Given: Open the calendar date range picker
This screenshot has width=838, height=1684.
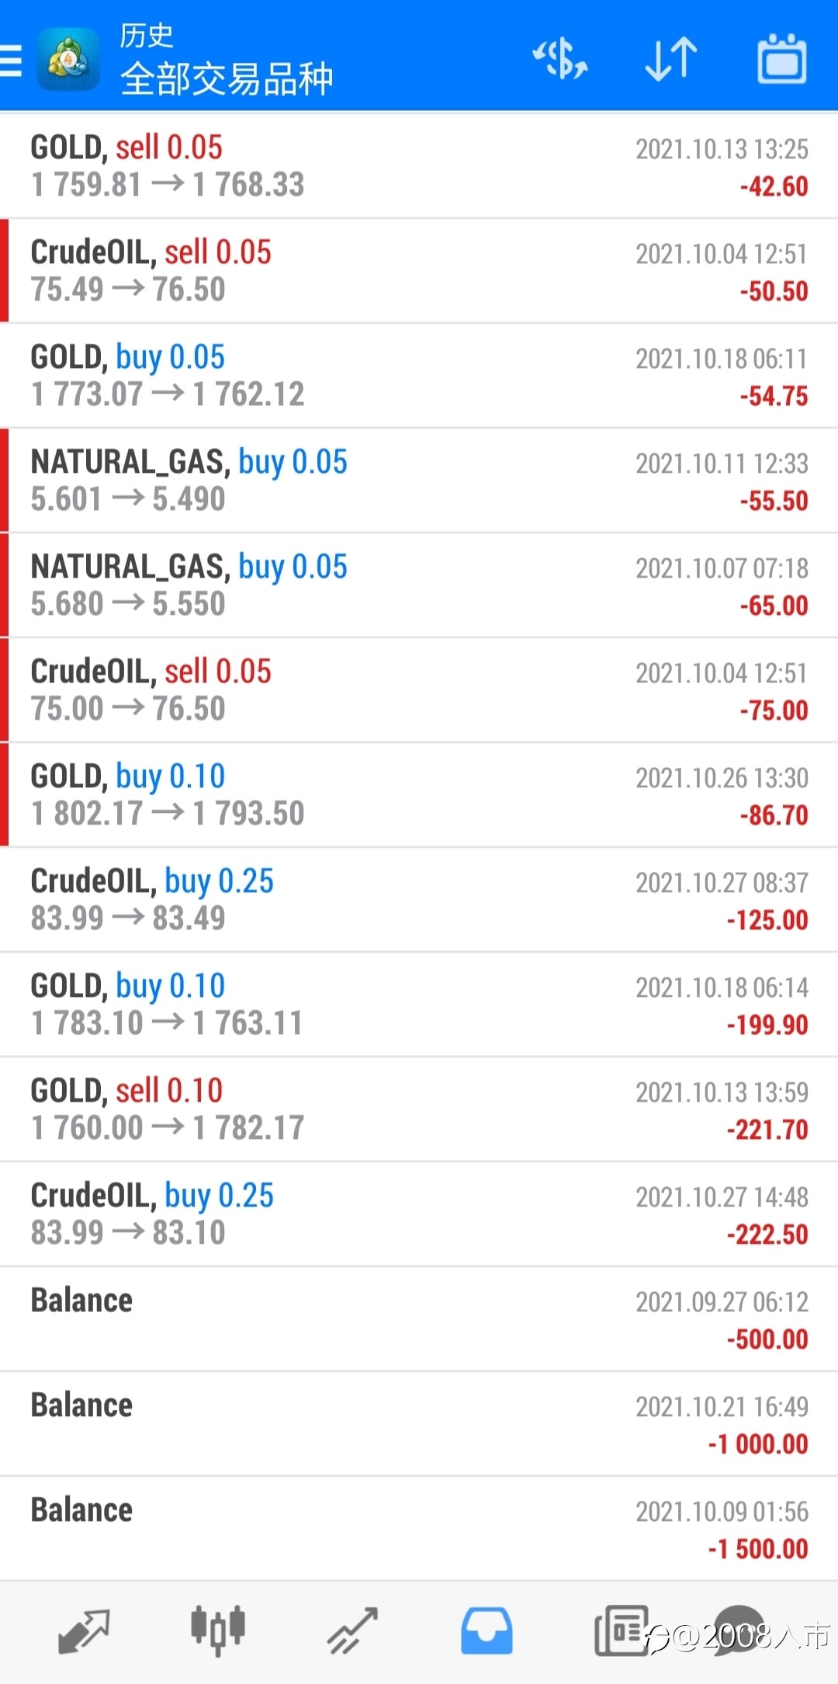Looking at the screenshot, I should (781, 58).
